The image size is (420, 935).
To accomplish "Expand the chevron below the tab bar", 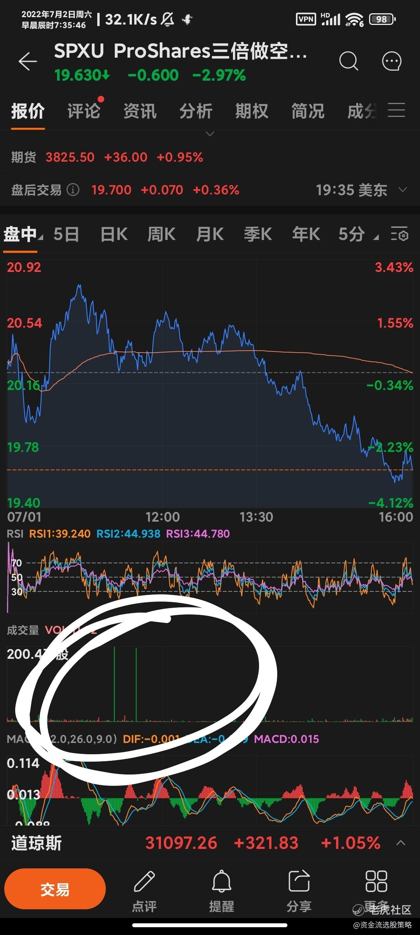I will pyautogui.click(x=210, y=134).
